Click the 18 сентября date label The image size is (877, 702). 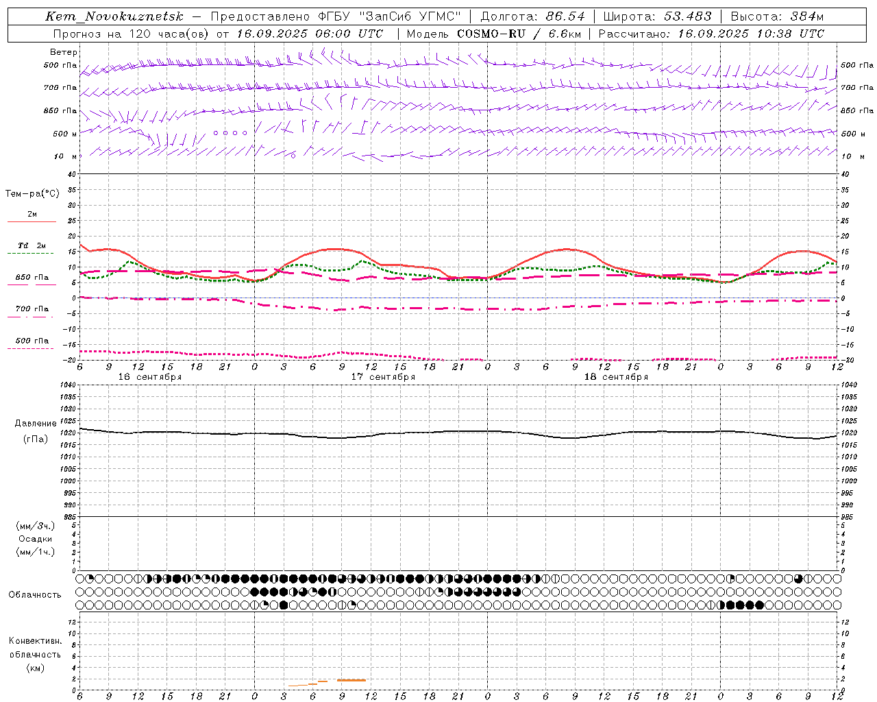(x=616, y=377)
